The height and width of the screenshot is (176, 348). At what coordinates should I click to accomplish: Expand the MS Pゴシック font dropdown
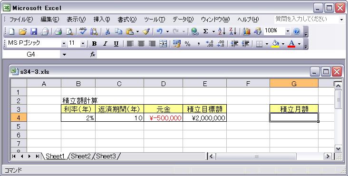coord(64,44)
